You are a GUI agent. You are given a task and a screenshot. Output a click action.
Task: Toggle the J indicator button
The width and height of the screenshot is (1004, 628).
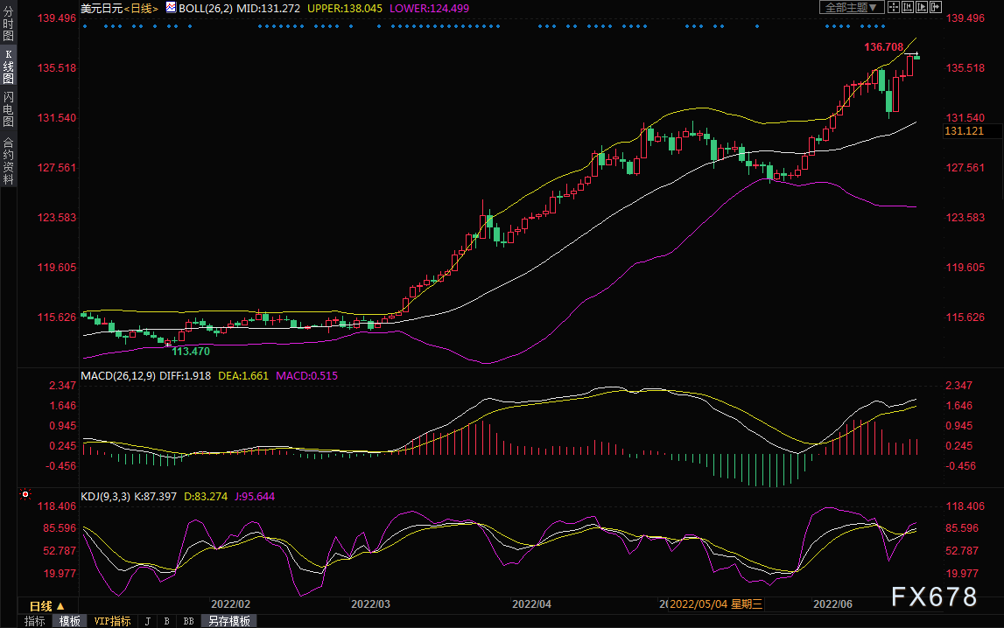point(146,621)
